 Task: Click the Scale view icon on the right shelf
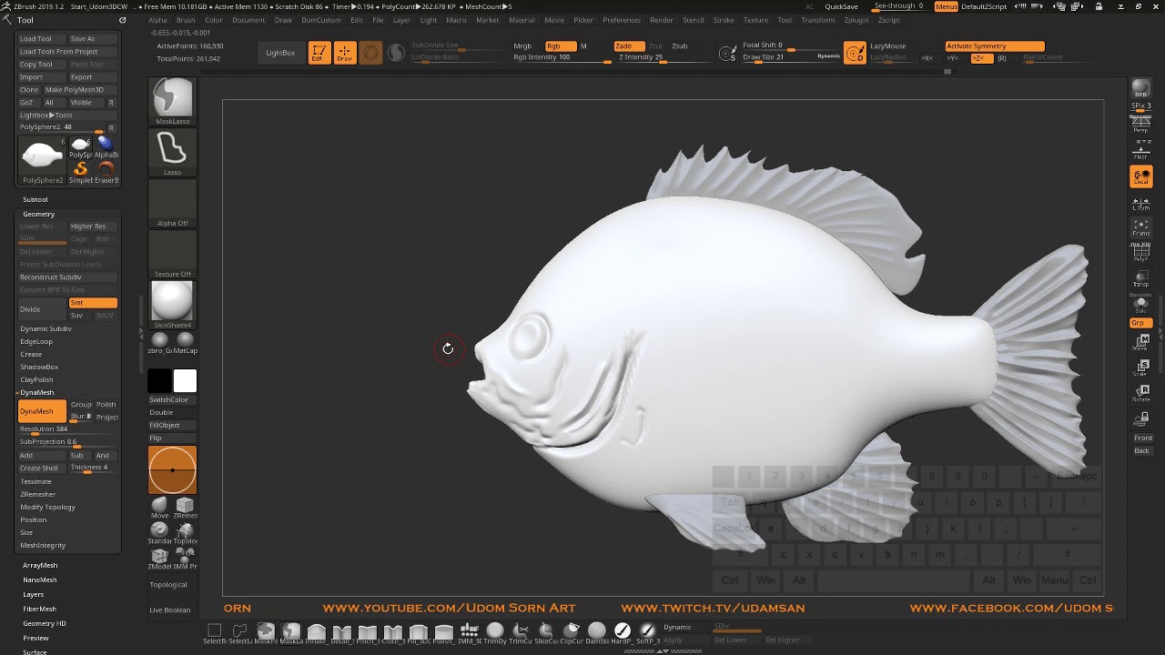click(x=1140, y=368)
